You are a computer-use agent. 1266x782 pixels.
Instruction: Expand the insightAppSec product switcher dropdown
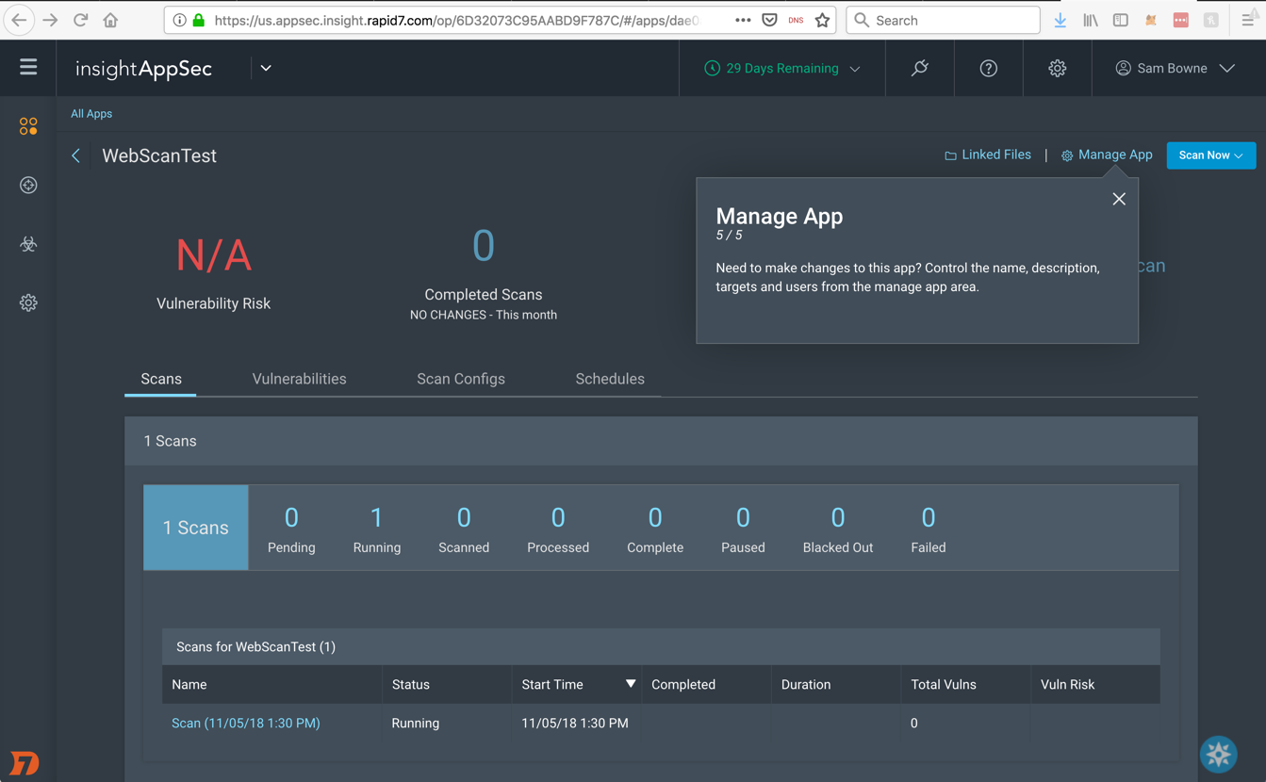tap(266, 68)
